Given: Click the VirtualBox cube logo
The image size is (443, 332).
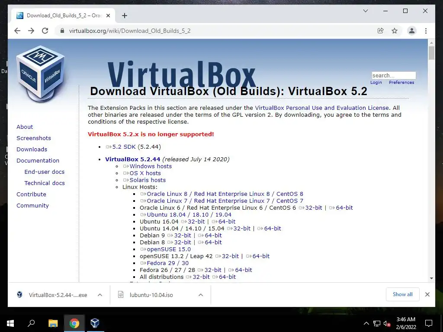Looking at the screenshot, I should 41,73.
